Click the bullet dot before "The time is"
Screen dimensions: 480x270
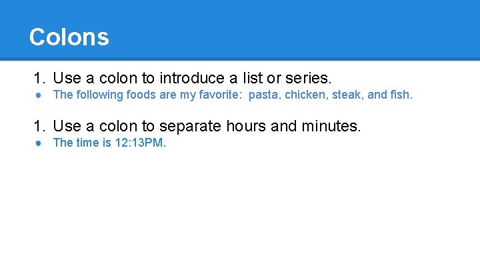pyautogui.click(x=38, y=143)
